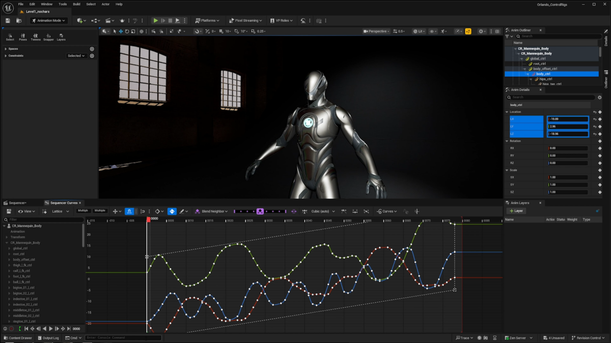
Task: Click the Save icon in Sequencer Curves toolbar
Action: click(x=9, y=211)
